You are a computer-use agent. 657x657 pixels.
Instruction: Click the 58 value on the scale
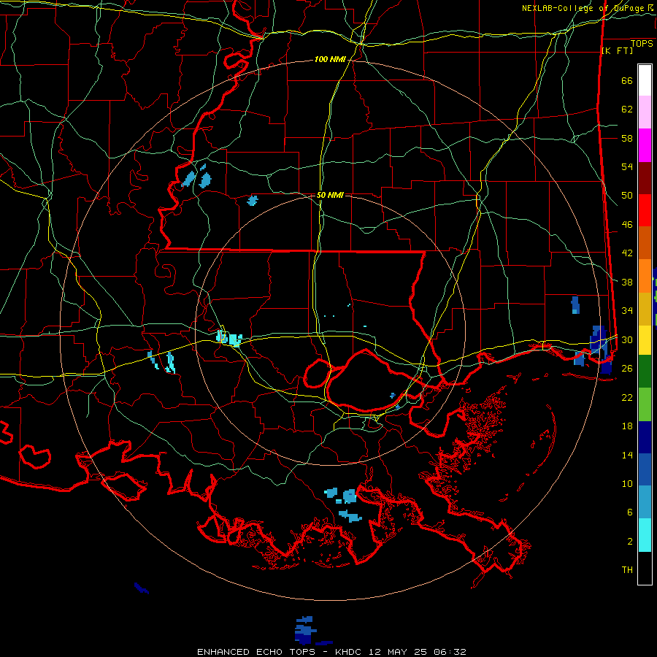[x=627, y=138]
